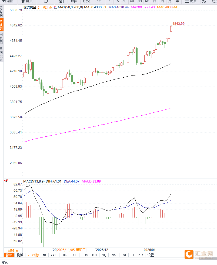Open the 闪电图 side tab
217x265 pixels.
tap(1, 38)
